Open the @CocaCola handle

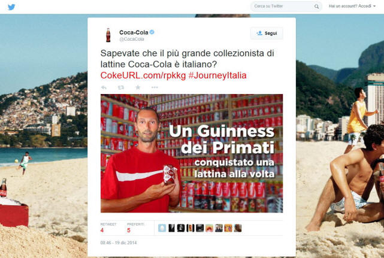(132, 39)
